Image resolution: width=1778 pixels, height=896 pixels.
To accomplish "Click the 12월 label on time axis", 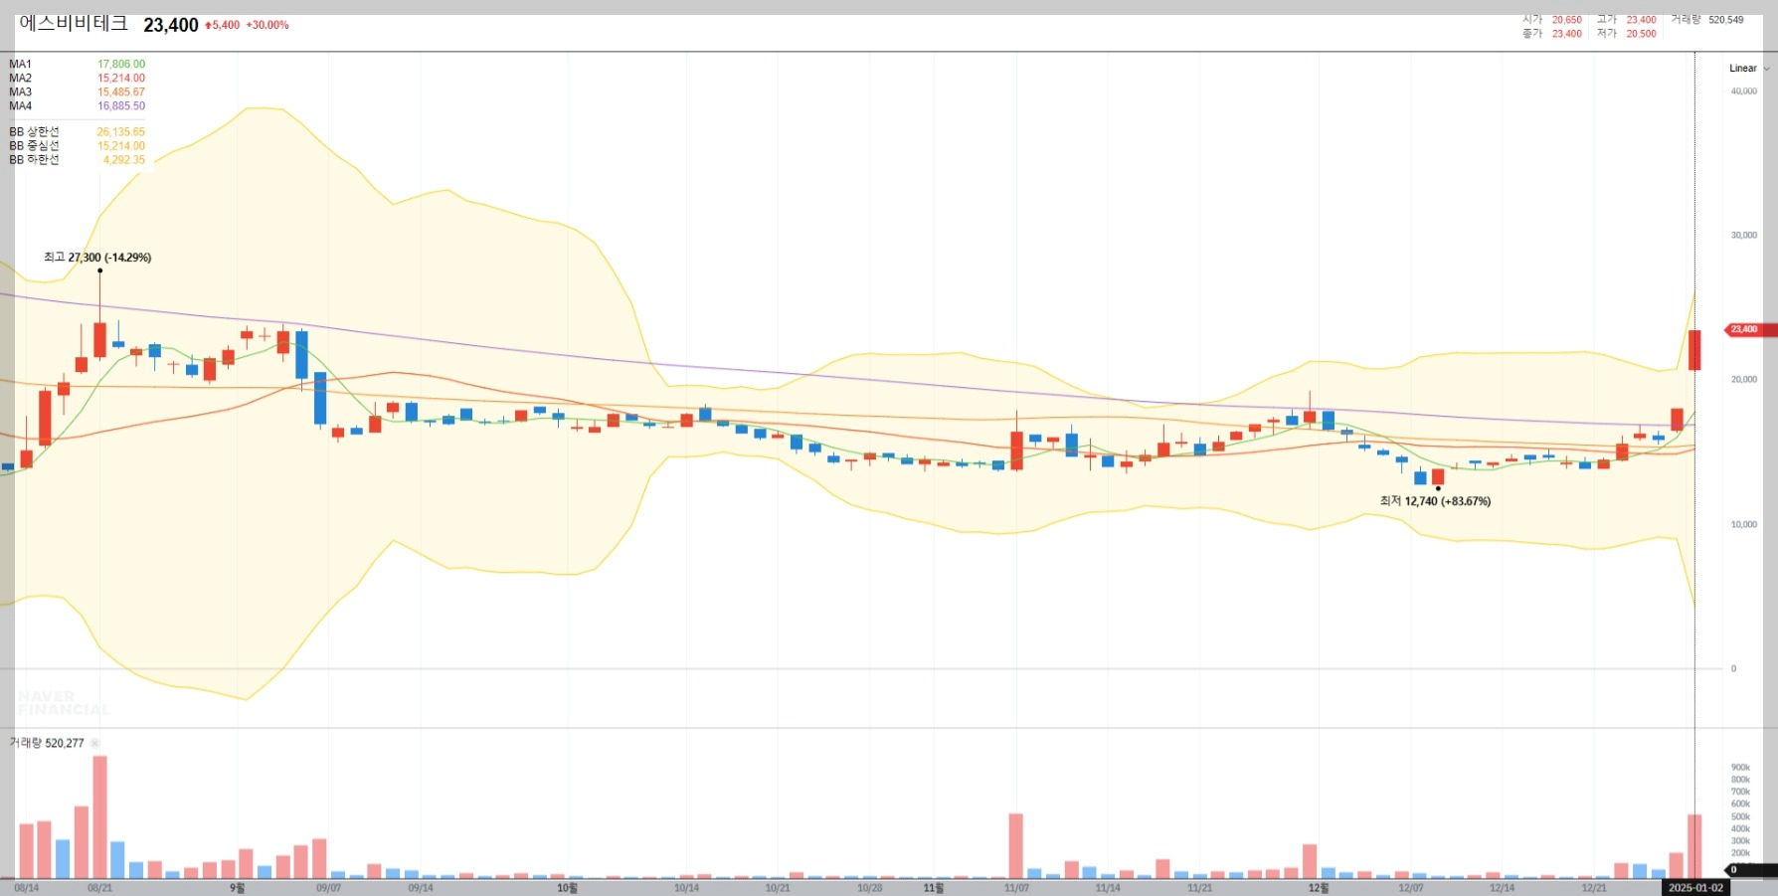I will [1319, 887].
